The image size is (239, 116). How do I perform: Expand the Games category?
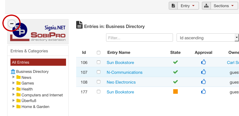coord(13,83)
